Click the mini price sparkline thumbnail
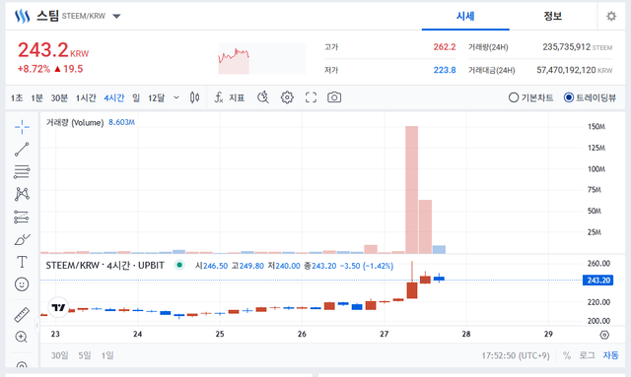This screenshot has height=377, width=631. pos(262,59)
